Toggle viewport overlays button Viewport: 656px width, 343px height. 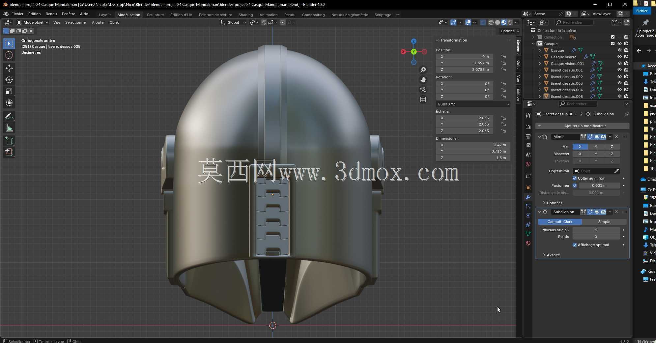pos(468,22)
